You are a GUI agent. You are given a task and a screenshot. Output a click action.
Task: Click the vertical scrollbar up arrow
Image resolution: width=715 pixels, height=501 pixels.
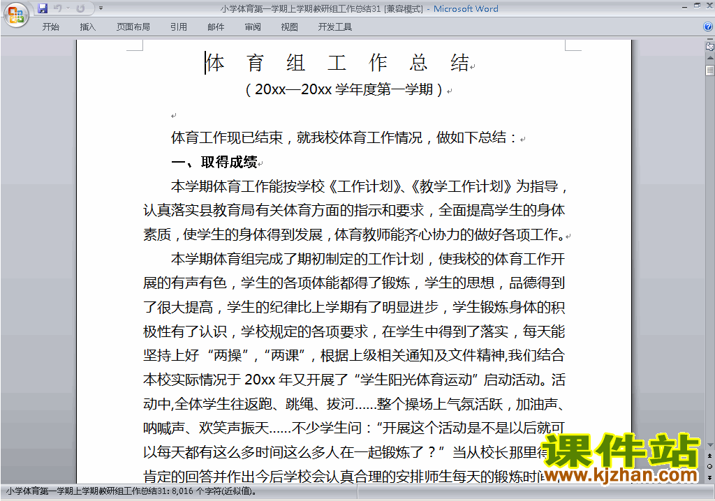[x=709, y=59]
